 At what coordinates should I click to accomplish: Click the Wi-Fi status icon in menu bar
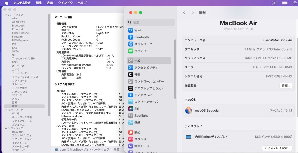[295, 3]
